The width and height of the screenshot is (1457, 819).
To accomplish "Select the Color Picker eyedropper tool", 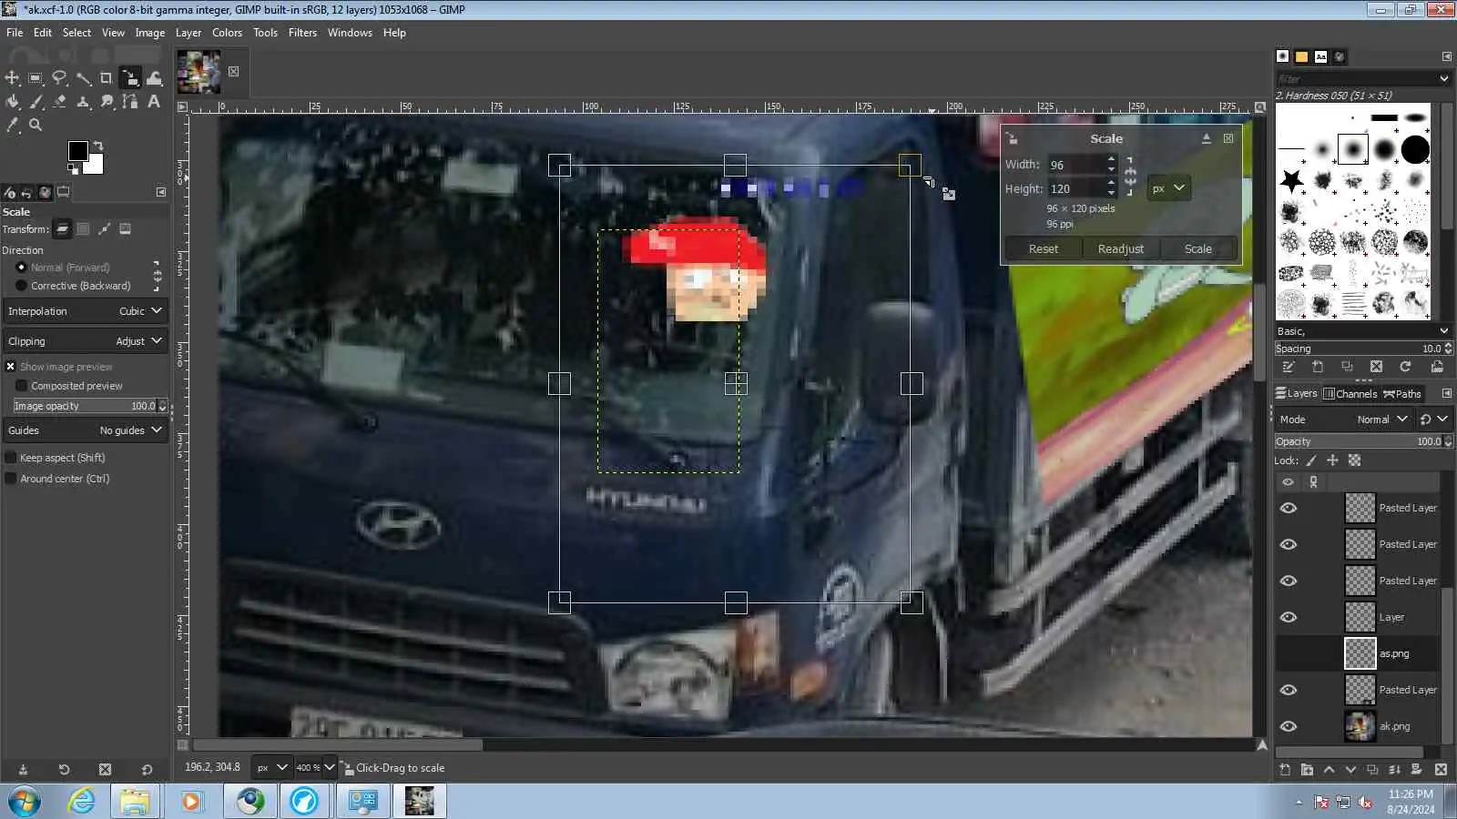I will coord(12,126).
